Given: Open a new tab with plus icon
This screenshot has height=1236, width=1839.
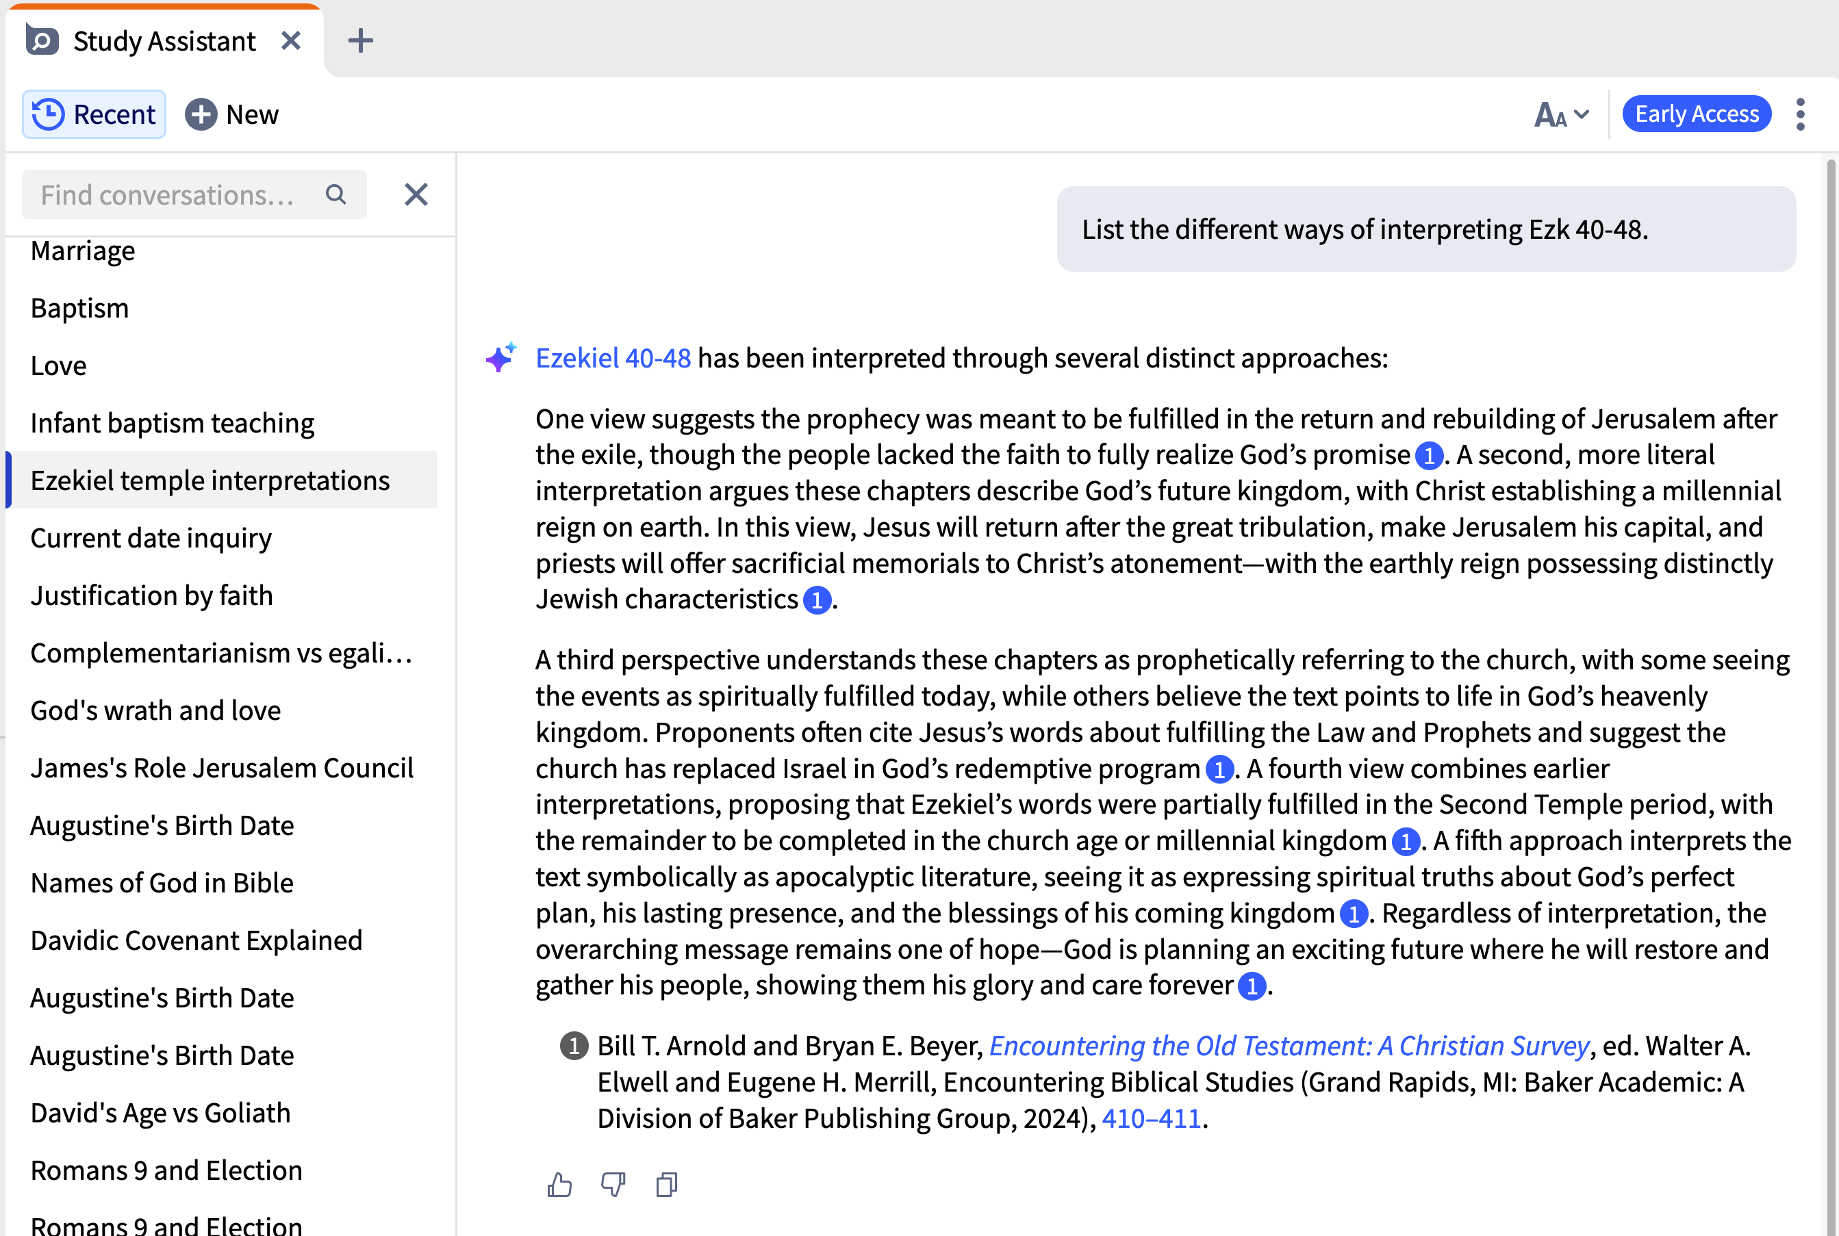Looking at the screenshot, I should [x=360, y=40].
